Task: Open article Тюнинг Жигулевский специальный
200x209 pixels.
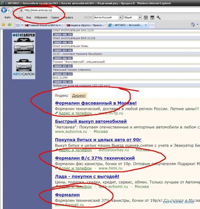Action: [79, 62]
